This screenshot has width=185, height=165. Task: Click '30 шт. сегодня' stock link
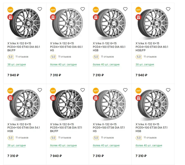145,65
